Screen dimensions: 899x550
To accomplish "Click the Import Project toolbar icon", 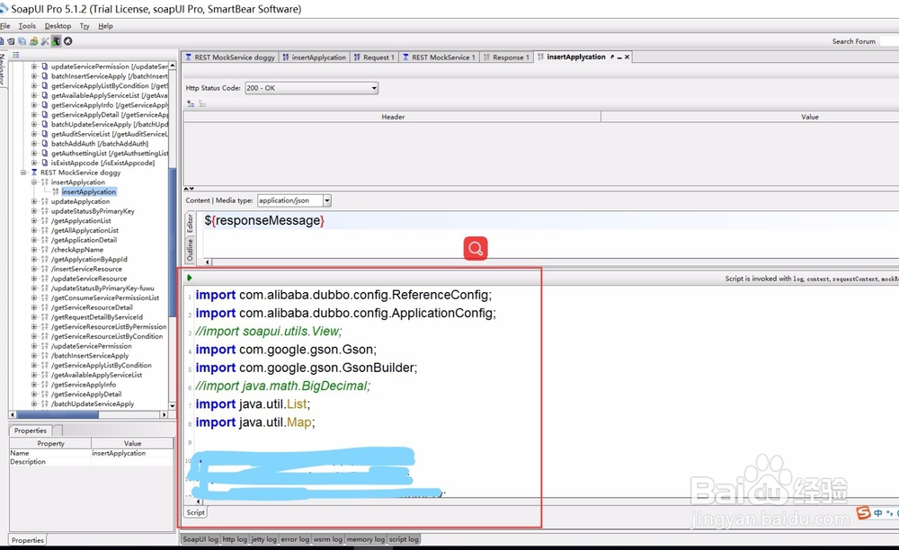I will 11,41.
